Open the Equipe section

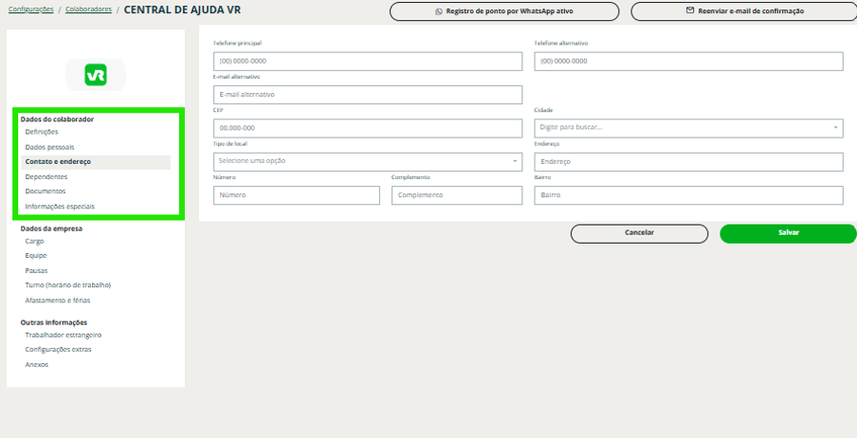(36, 255)
